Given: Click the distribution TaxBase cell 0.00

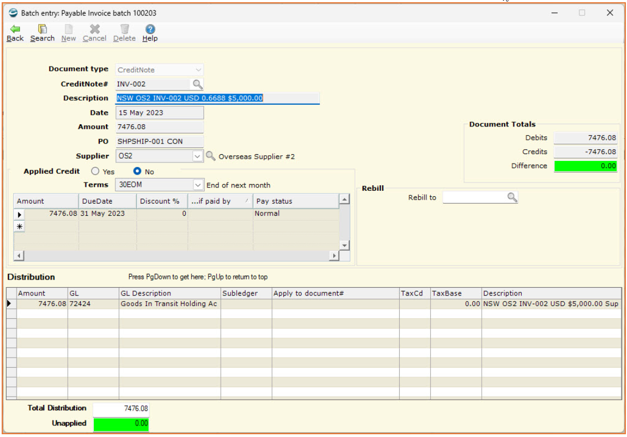Looking at the screenshot, I should (x=456, y=304).
